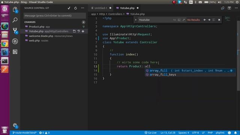Go to next match in find widget

pos(209,20)
